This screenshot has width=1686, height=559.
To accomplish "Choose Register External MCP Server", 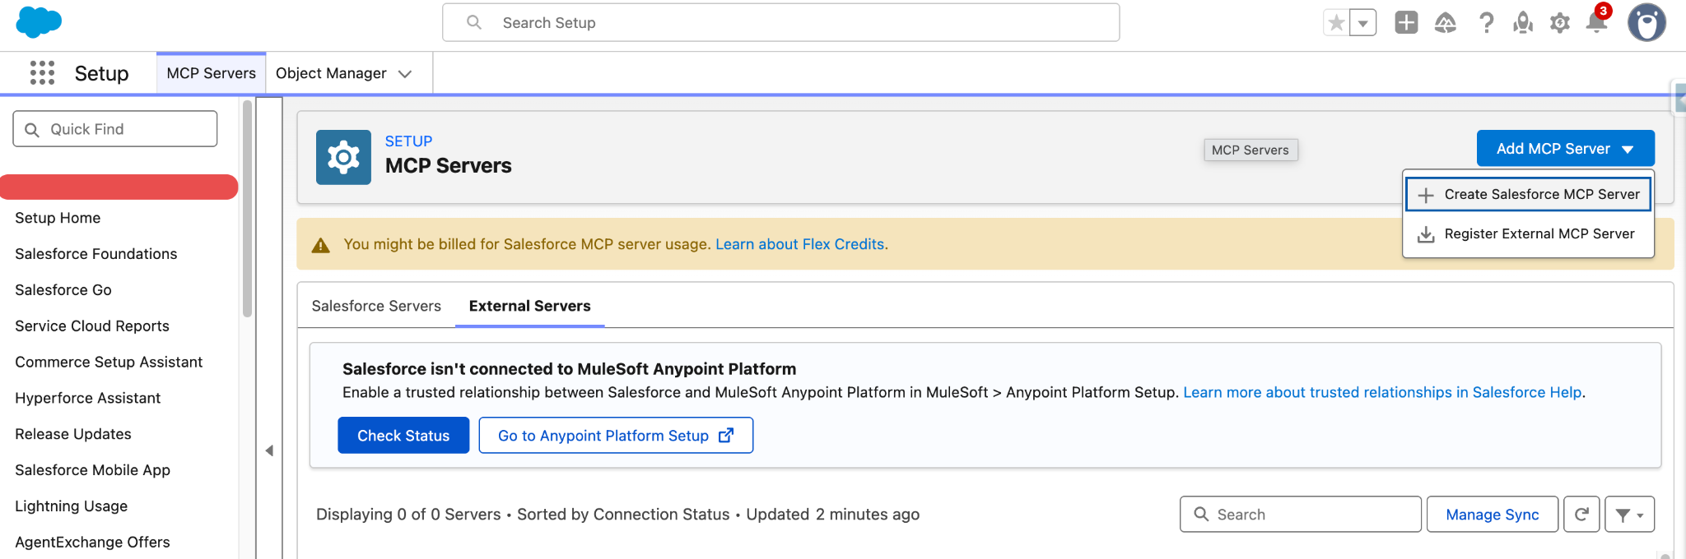I will coord(1529,234).
